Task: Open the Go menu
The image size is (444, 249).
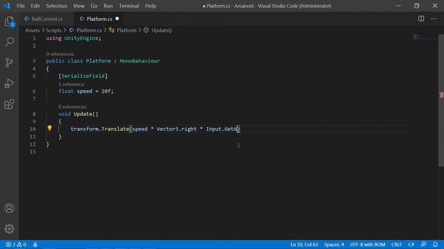Action: point(94,6)
